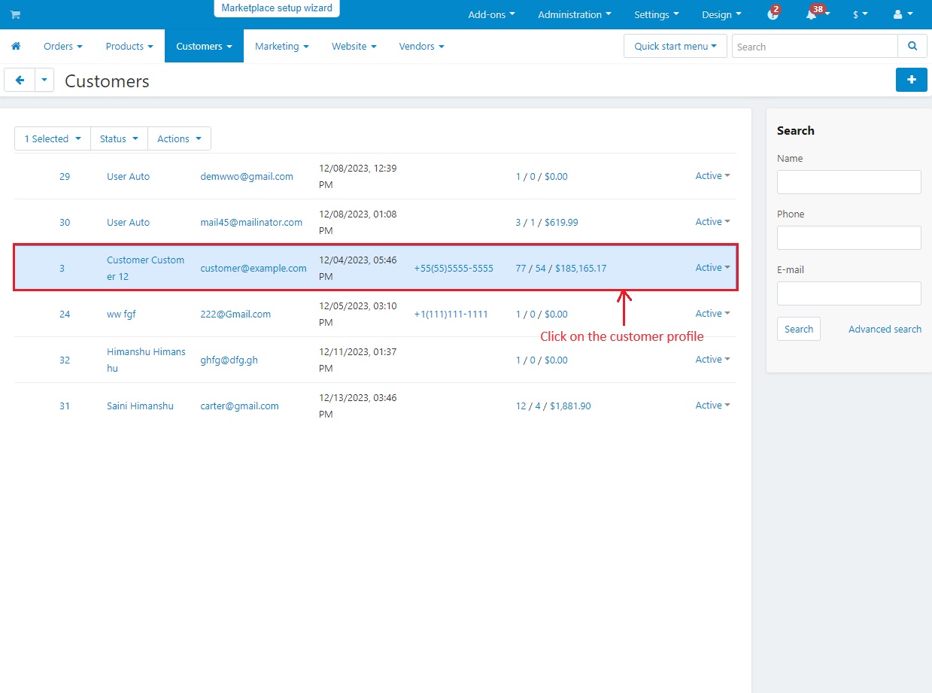Open customer ww fgf name link
Screen dimensions: 932x693
click(x=121, y=314)
